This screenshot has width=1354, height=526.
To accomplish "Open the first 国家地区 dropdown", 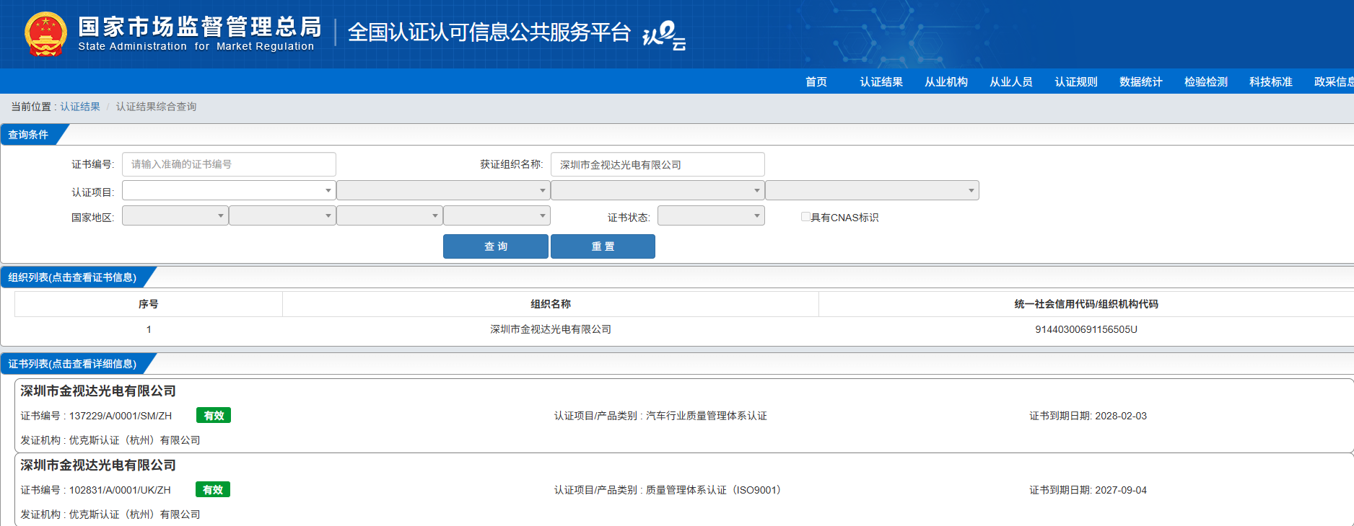I will [175, 216].
